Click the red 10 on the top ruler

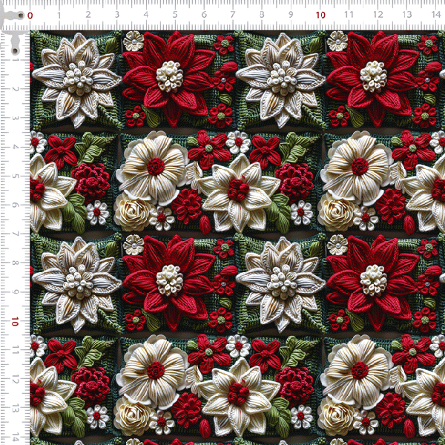(x=320, y=15)
